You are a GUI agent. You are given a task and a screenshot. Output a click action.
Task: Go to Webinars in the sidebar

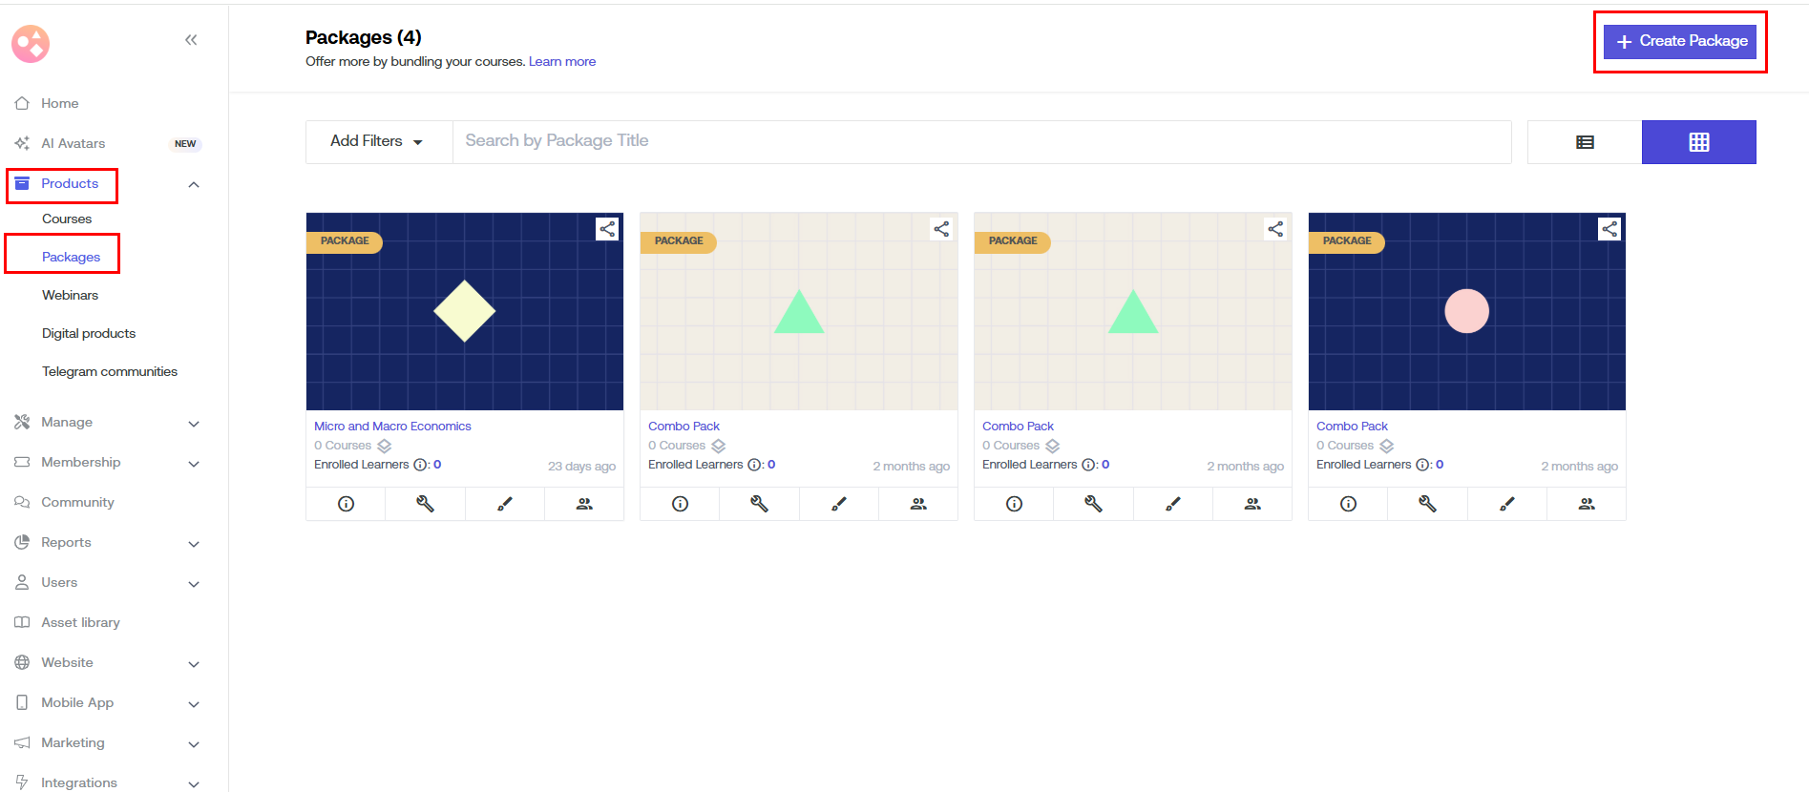(x=70, y=295)
